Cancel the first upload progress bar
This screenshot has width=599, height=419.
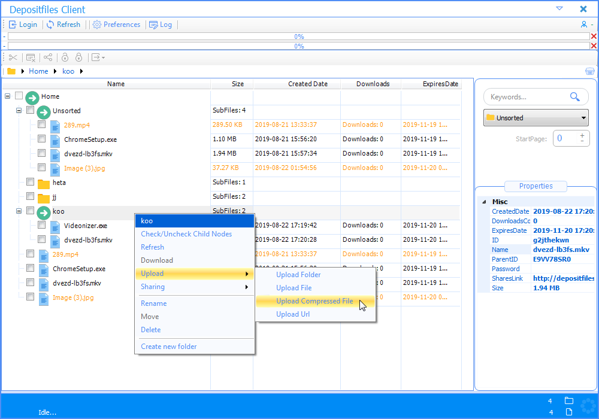click(594, 37)
